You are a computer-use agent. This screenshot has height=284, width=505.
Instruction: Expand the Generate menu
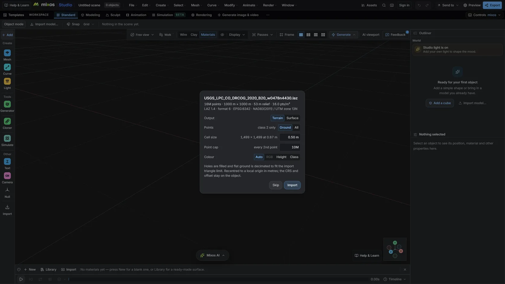point(344,35)
